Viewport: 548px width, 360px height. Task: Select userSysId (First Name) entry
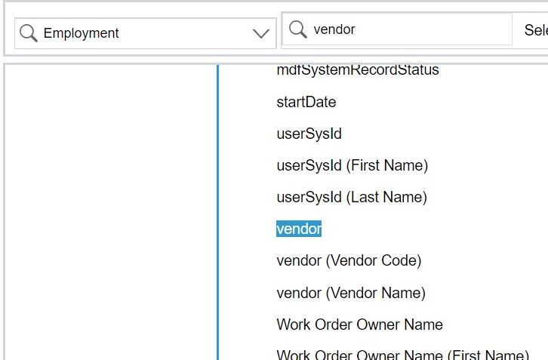point(353,166)
